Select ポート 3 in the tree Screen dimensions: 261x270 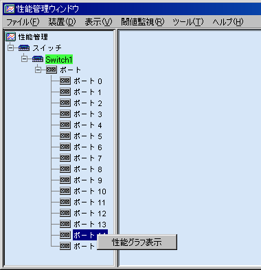coord(88,114)
